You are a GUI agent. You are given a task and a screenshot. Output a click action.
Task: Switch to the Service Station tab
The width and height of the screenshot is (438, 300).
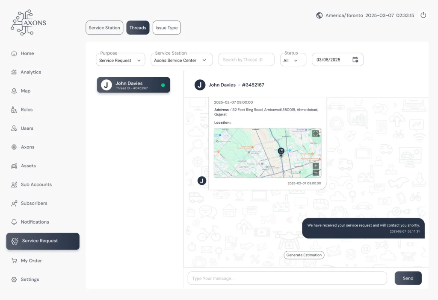point(104,28)
